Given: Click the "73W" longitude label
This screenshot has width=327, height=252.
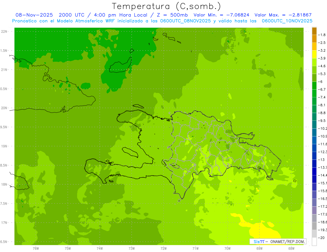Looking at the screenshot, I should (132, 248).
